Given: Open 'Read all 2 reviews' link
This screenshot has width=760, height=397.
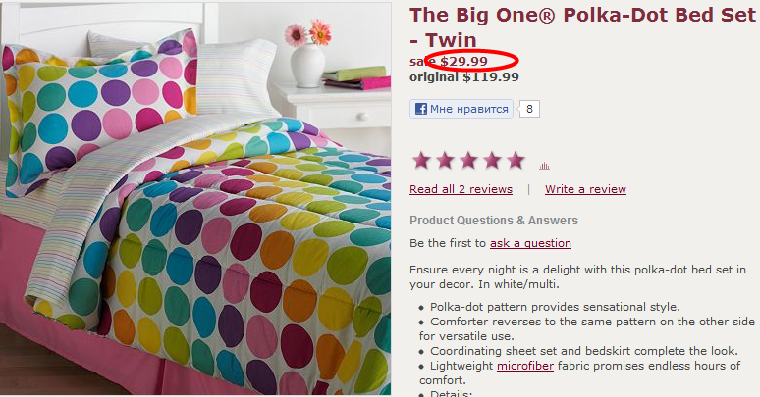Looking at the screenshot, I should (461, 189).
